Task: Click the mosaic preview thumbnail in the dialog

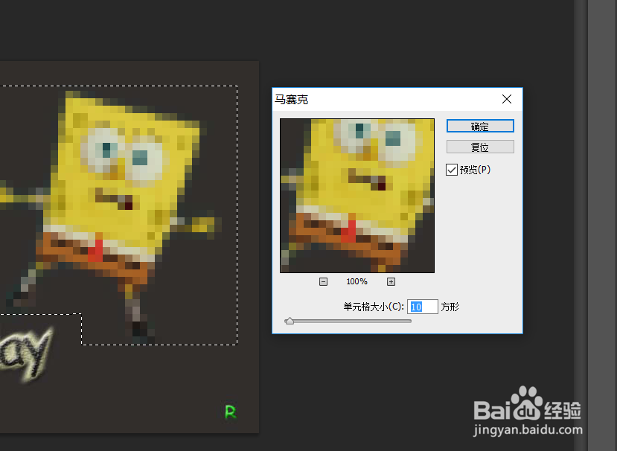Action: pyautogui.click(x=357, y=196)
